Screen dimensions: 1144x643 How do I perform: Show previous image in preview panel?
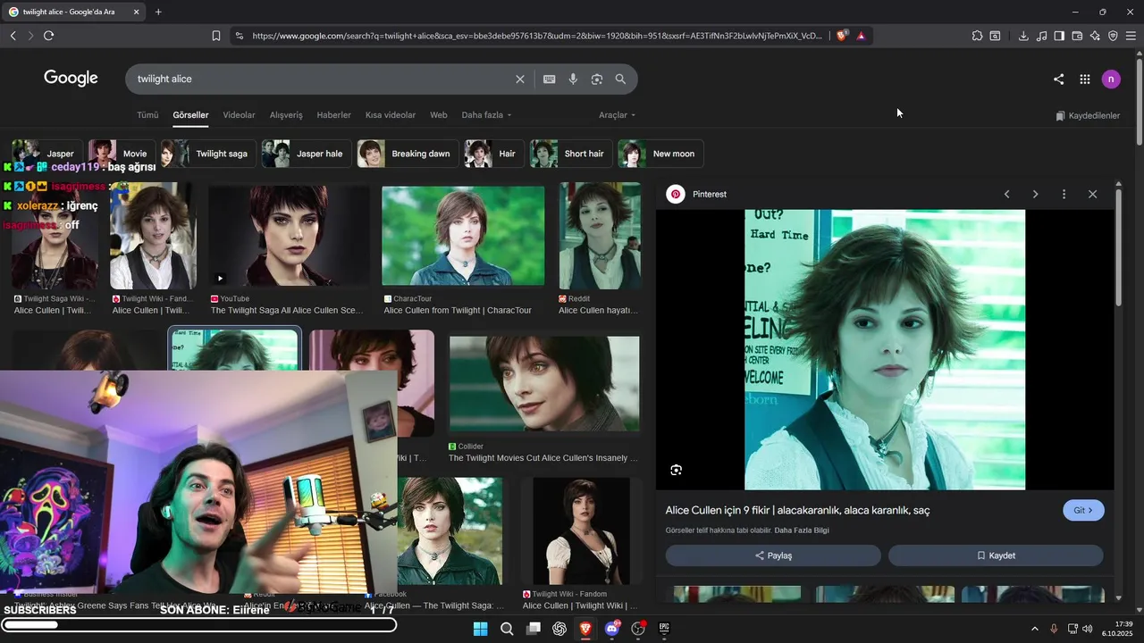(x=1006, y=194)
